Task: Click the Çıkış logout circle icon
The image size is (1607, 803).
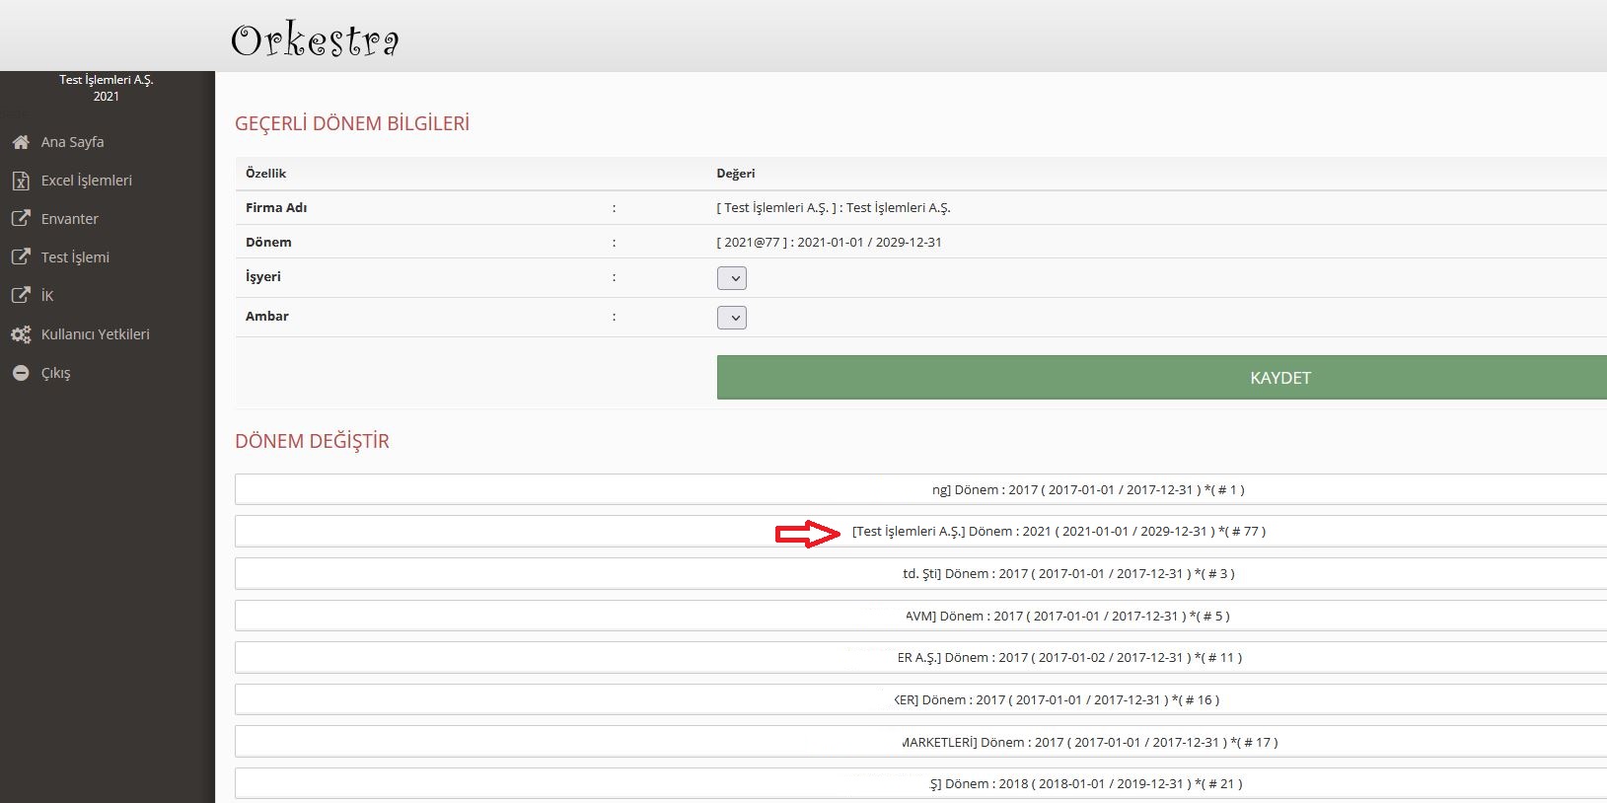Action: [21, 373]
